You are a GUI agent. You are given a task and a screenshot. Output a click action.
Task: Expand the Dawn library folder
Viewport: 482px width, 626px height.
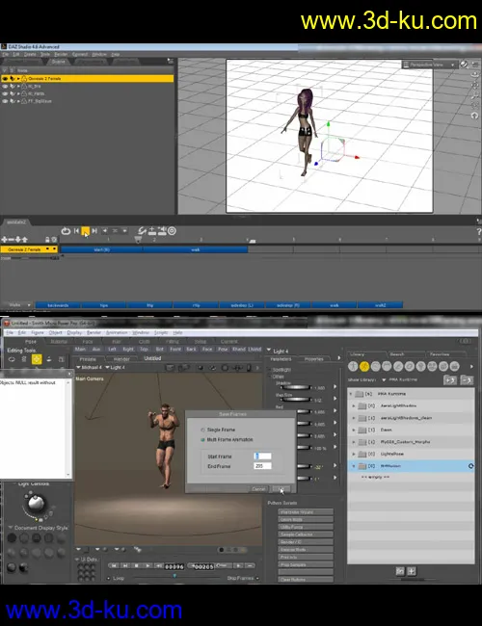354,430
